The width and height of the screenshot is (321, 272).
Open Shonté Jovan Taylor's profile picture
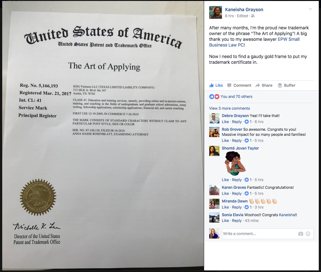click(214, 151)
